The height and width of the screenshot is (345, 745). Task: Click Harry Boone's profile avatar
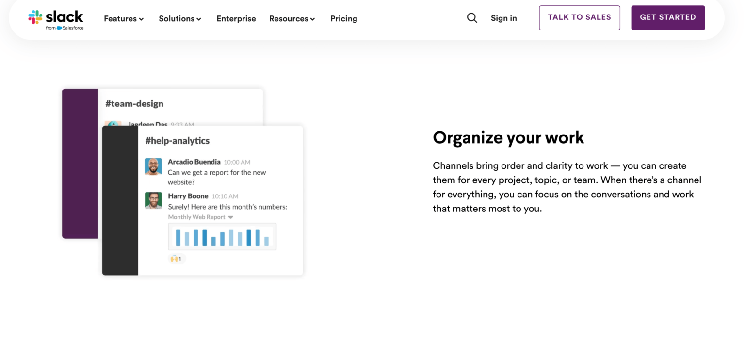153,201
